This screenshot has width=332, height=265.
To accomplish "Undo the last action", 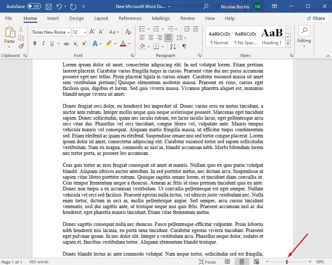I will pos(59,7).
